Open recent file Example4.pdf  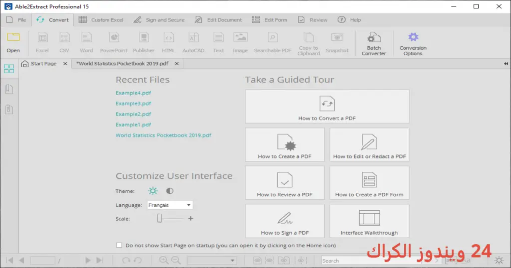pos(133,93)
